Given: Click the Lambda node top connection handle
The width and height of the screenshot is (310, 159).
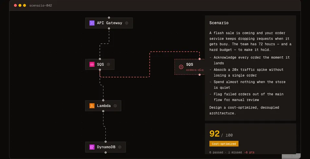Looking at the screenshot, I should [x=103, y=100].
